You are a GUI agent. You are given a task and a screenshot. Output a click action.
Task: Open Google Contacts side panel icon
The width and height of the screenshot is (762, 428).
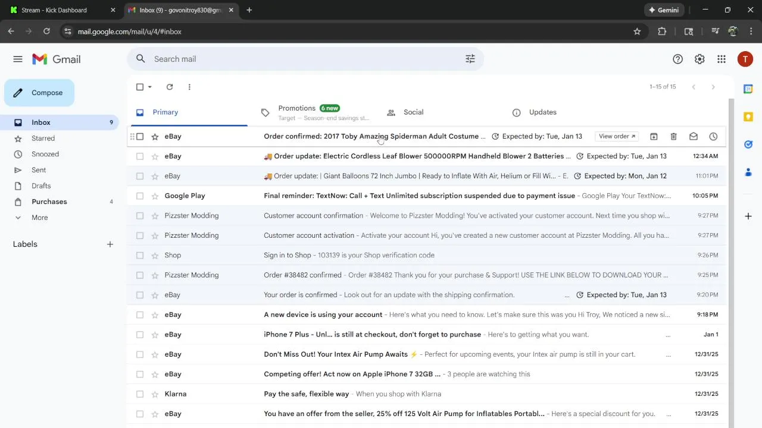point(748,172)
